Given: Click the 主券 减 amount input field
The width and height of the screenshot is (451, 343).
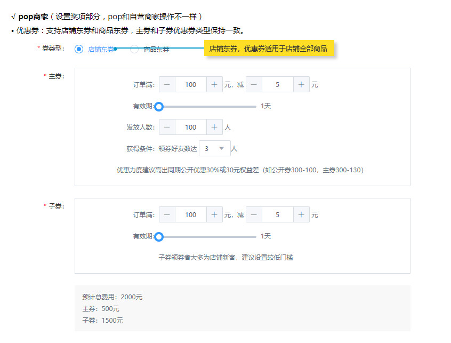Looking at the screenshot, I should pyautogui.click(x=277, y=84).
